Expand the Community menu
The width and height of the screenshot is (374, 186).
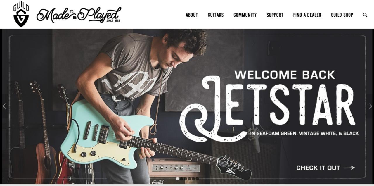(x=245, y=15)
